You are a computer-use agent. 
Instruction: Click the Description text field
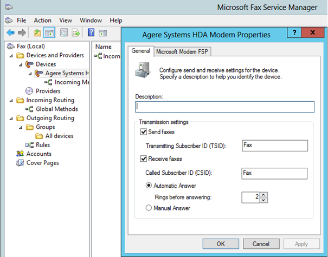point(224,107)
